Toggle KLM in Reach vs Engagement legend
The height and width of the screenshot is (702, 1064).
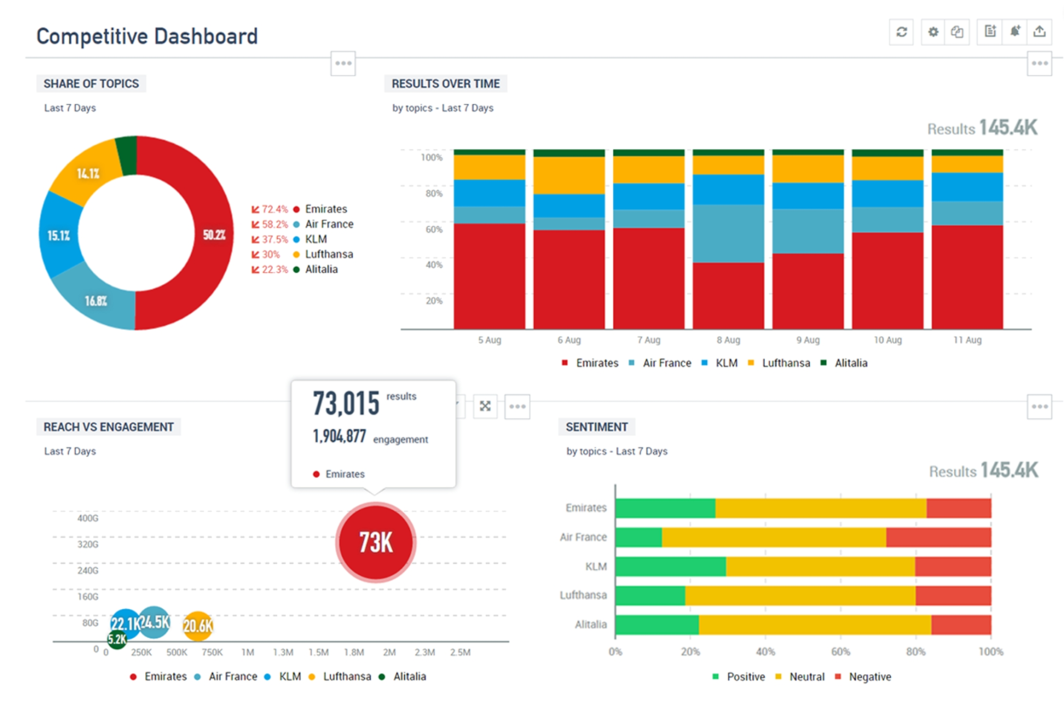[282, 676]
